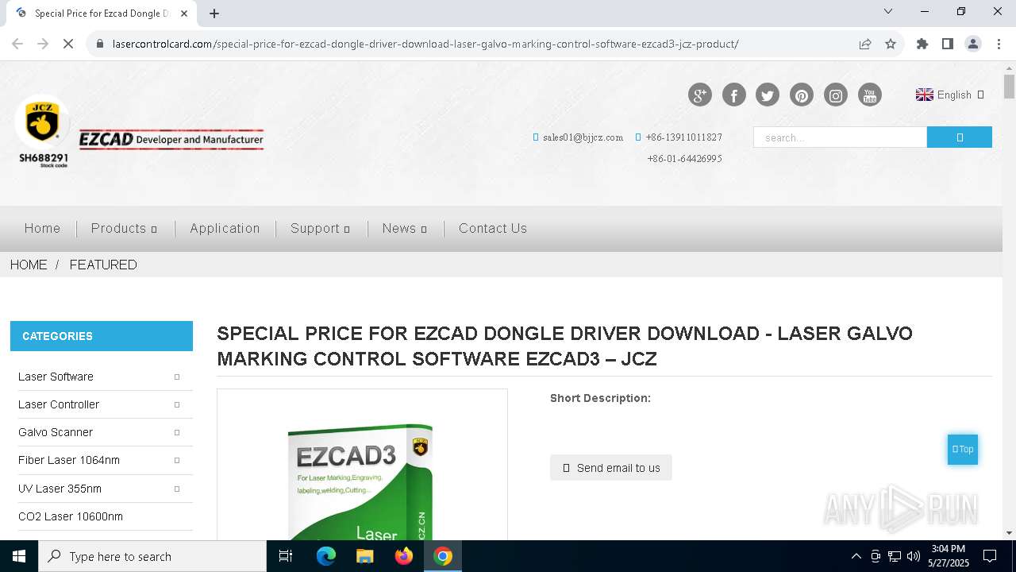Stop loading the page
This screenshot has width=1016, height=572.
tap(68, 44)
